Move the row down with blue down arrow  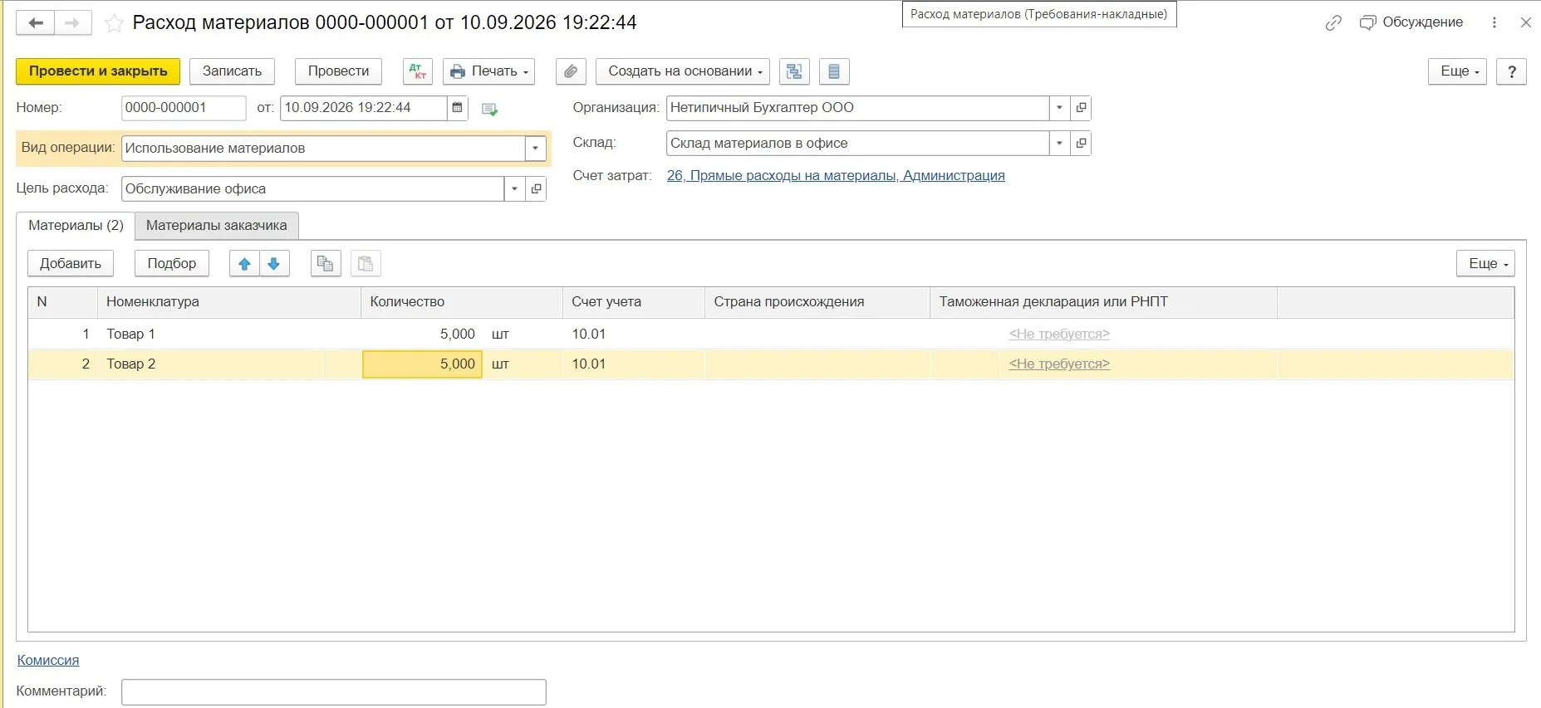(274, 264)
